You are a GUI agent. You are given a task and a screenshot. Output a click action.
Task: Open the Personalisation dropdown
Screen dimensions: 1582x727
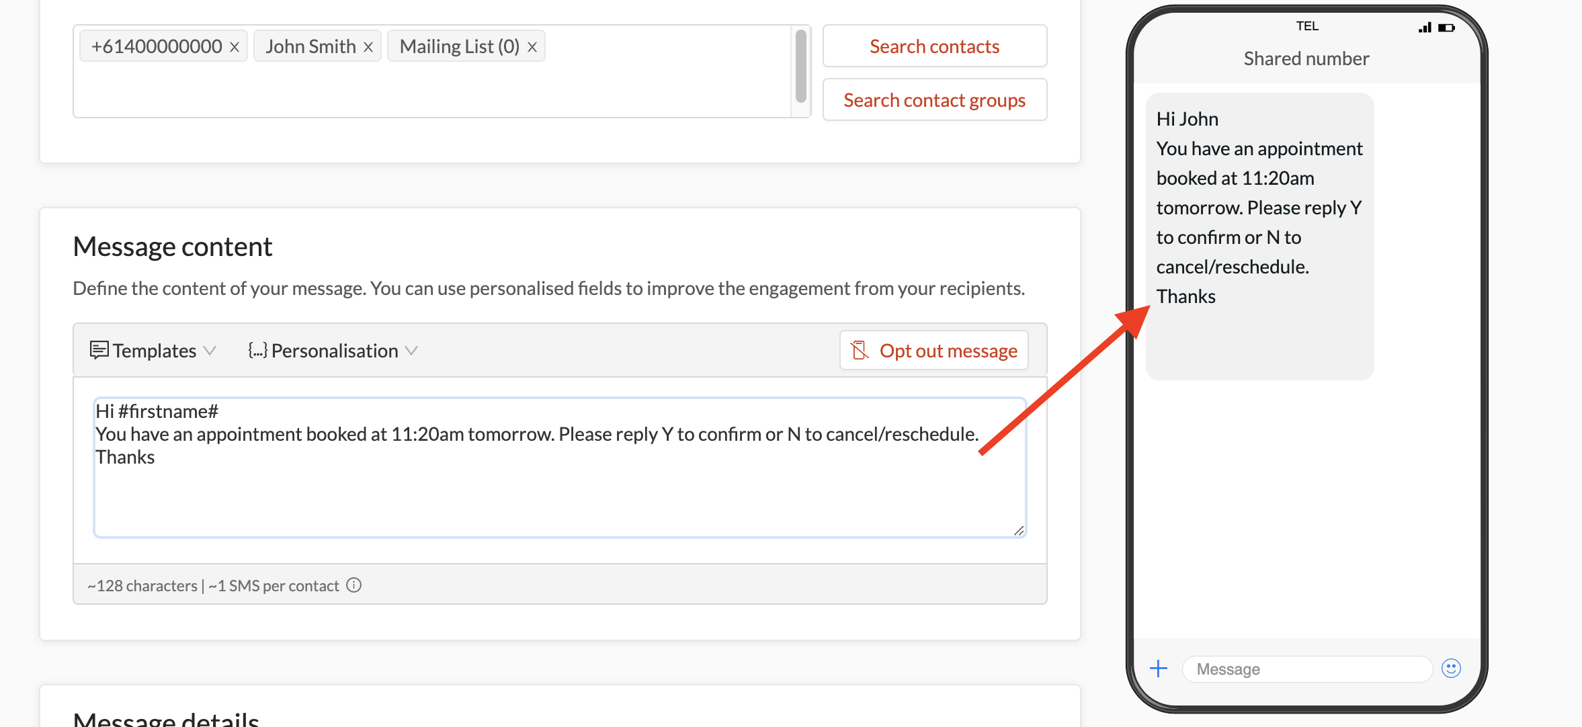[413, 350]
